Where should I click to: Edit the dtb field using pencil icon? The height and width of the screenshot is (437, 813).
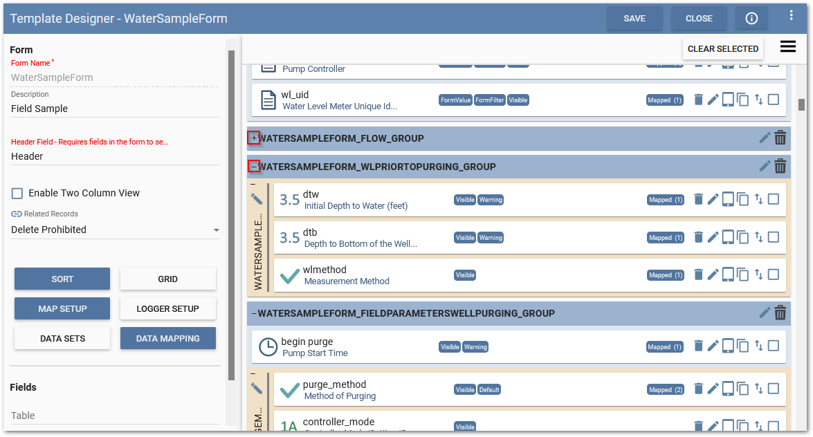pyautogui.click(x=713, y=237)
